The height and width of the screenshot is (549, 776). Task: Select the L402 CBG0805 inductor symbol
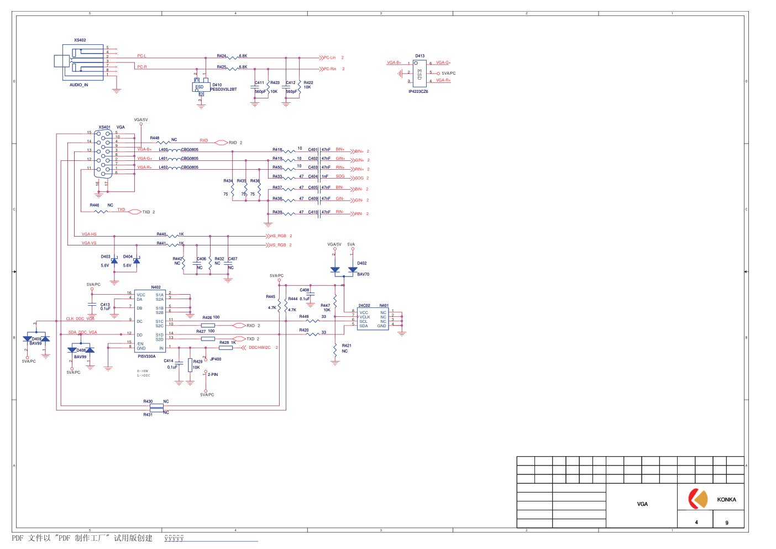coord(175,168)
